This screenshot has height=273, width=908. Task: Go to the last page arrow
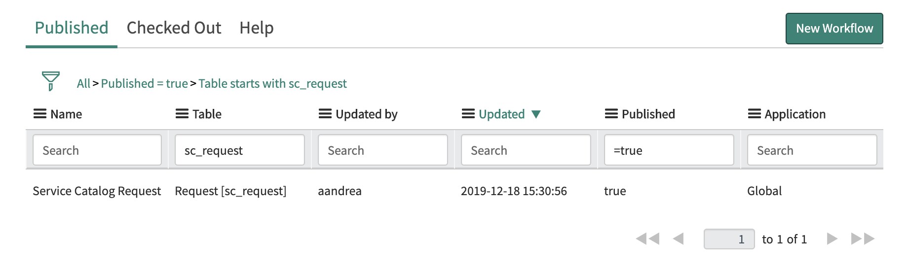coord(863,239)
